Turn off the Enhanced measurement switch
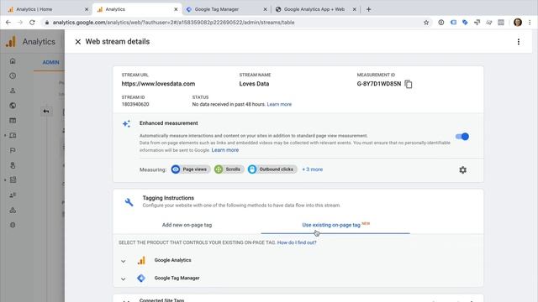This screenshot has width=538, height=302. pyautogui.click(x=462, y=137)
